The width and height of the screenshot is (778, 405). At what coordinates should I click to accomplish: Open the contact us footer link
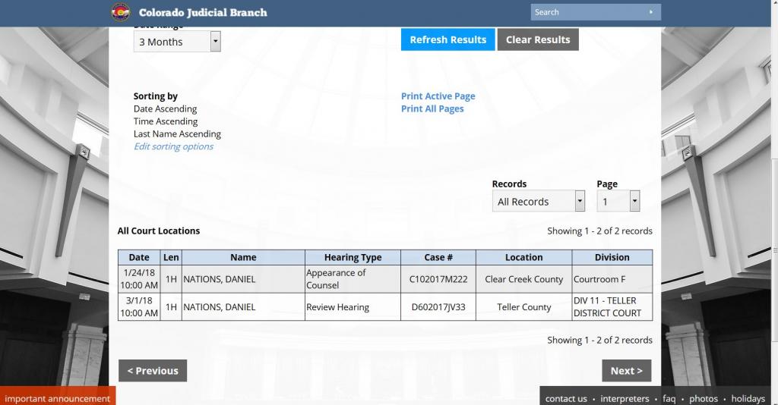[566, 399]
